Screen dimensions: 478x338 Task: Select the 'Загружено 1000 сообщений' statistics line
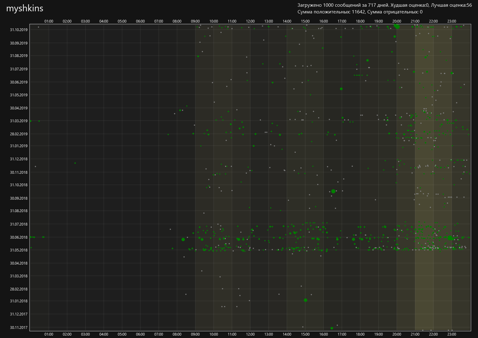[385, 5]
